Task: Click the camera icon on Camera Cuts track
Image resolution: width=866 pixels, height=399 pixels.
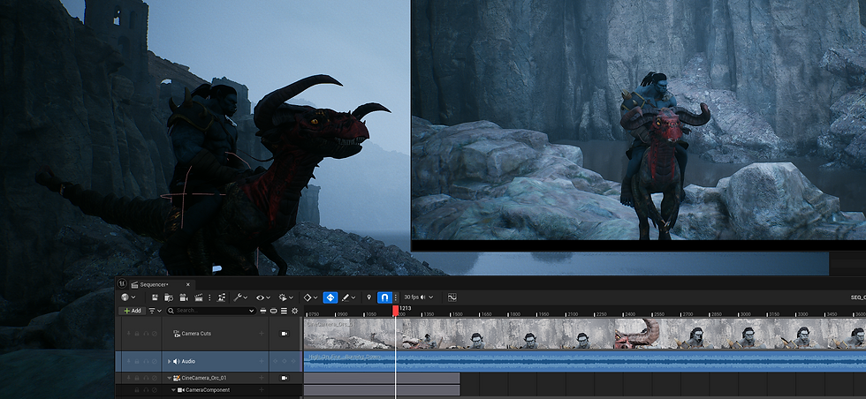Action: pos(285,334)
